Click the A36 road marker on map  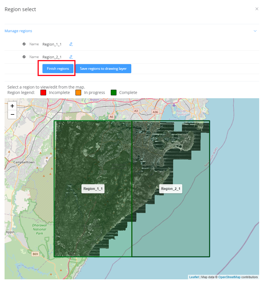click(x=155, y=112)
